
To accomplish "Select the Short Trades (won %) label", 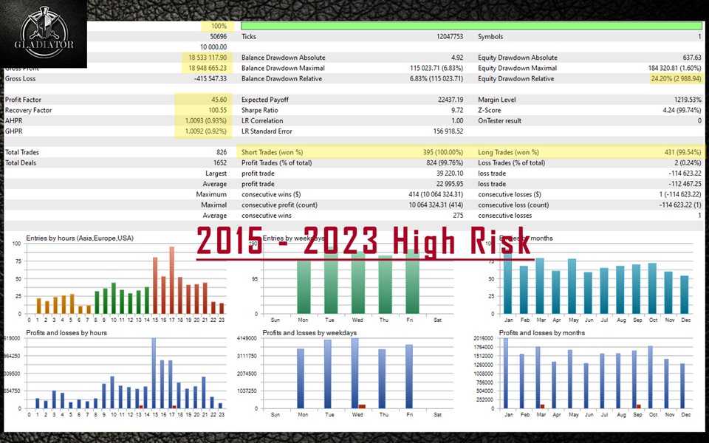I will pyautogui.click(x=275, y=152).
